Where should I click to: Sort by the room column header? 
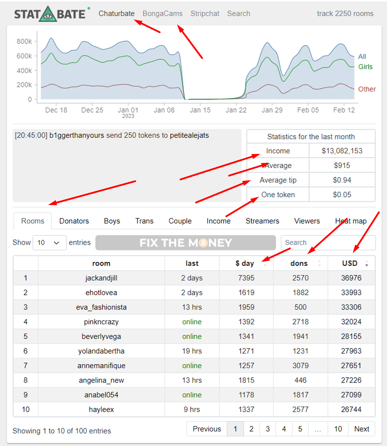[x=101, y=263]
